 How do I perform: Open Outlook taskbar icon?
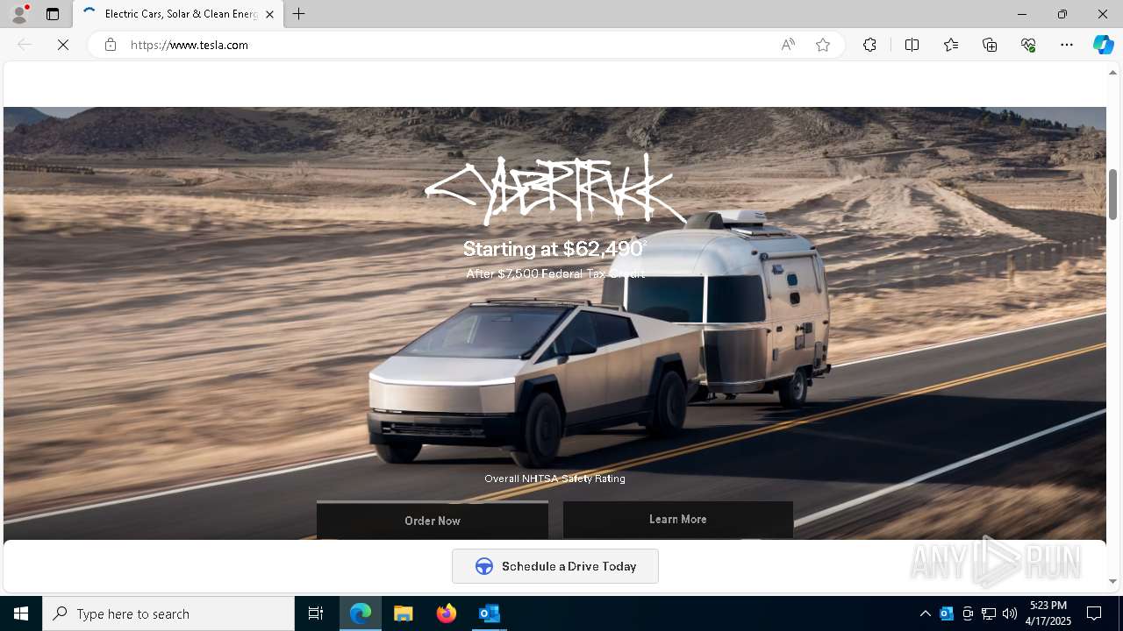489,613
